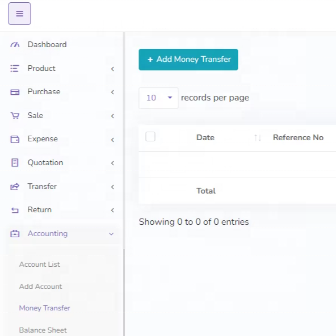Image resolution: width=336 pixels, height=336 pixels.
Task: Expand the Sale menu chevron
Action: pyautogui.click(x=112, y=116)
